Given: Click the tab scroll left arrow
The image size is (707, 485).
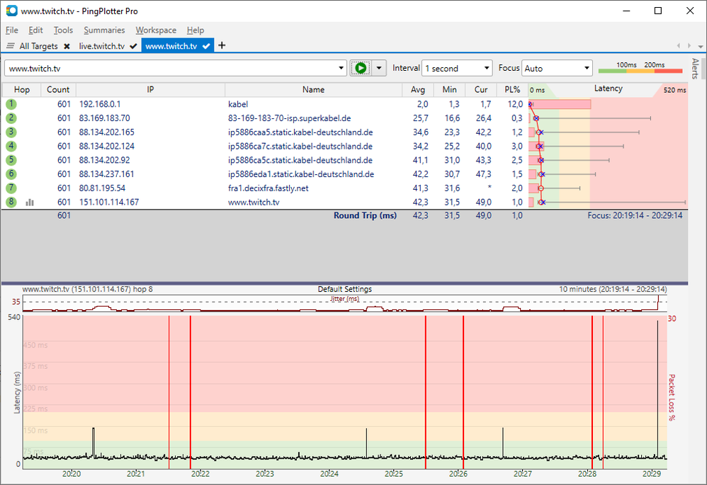Looking at the screenshot, I should point(679,45).
